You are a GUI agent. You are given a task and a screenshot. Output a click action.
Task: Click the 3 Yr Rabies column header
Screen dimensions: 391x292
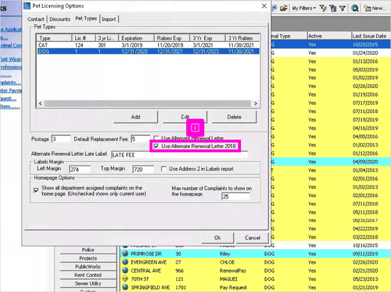tap(243, 38)
